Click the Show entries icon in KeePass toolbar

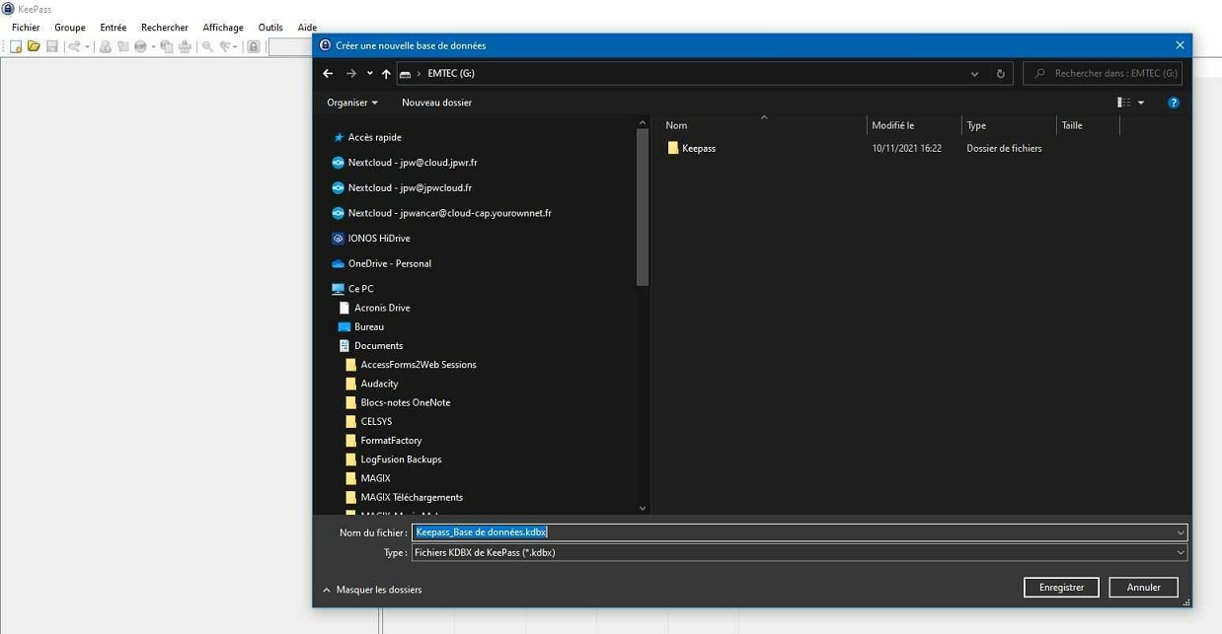[226, 46]
